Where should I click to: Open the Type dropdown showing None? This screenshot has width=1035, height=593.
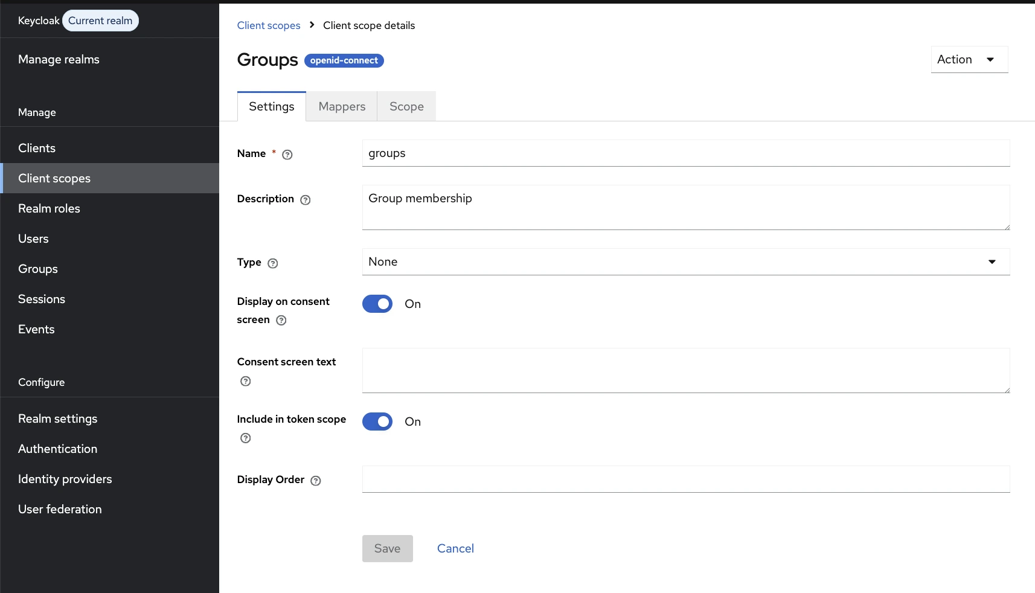(x=686, y=261)
